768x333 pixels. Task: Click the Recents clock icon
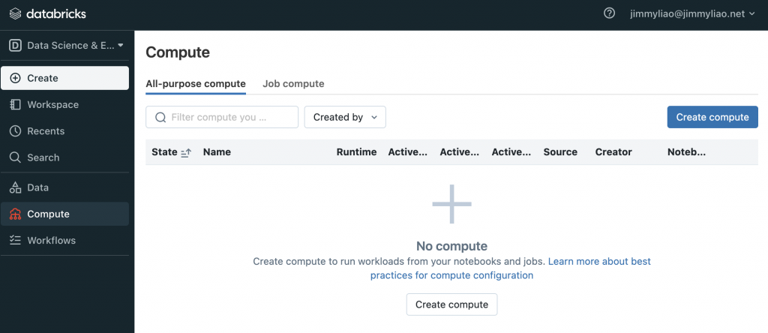[15, 131]
